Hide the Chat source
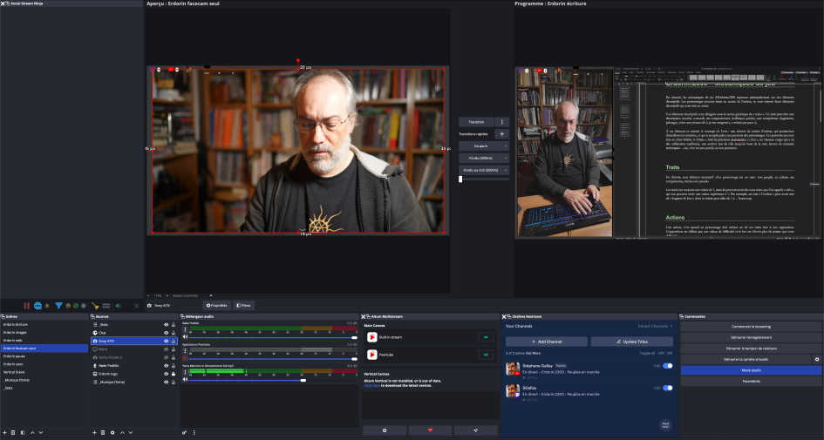Screen dimensions: 824x440 [166, 332]
